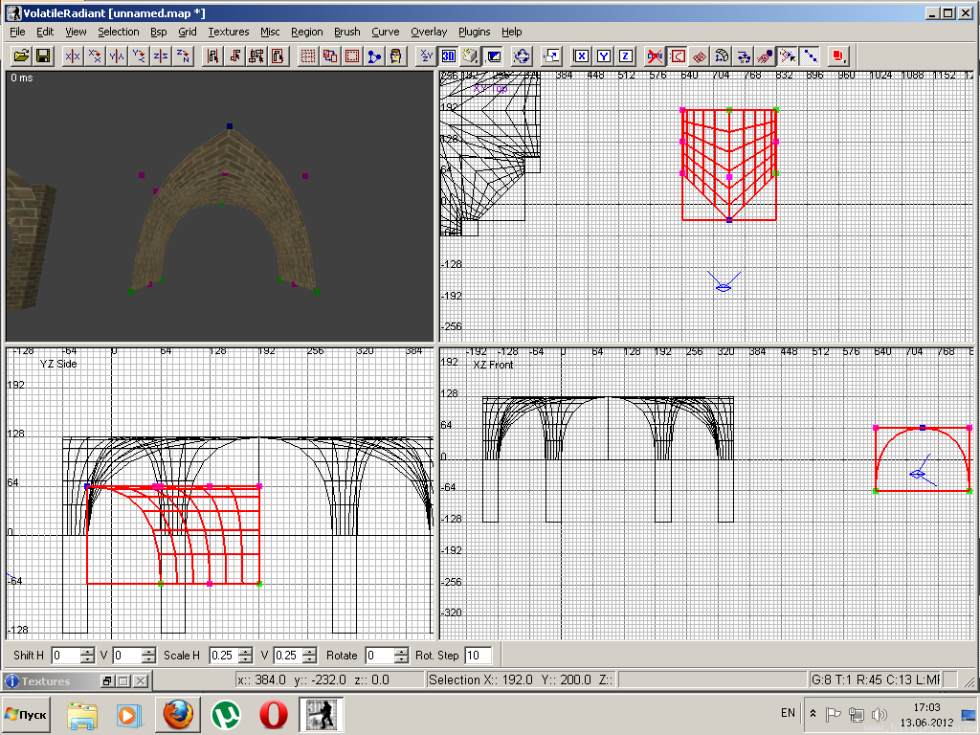Open the Bsp menu

click(x=158, y=32)
